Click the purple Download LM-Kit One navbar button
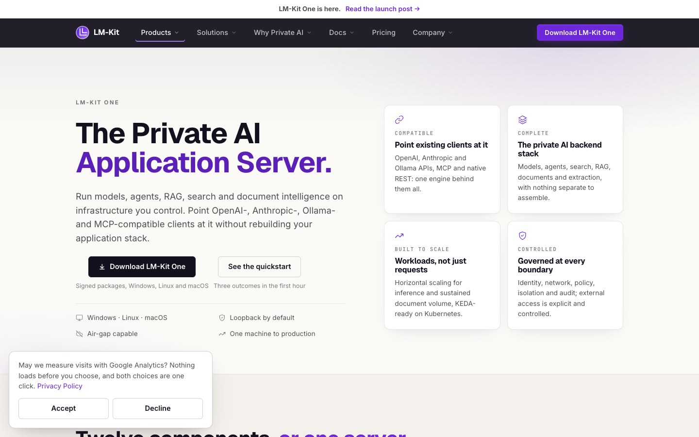 (580, 33)
